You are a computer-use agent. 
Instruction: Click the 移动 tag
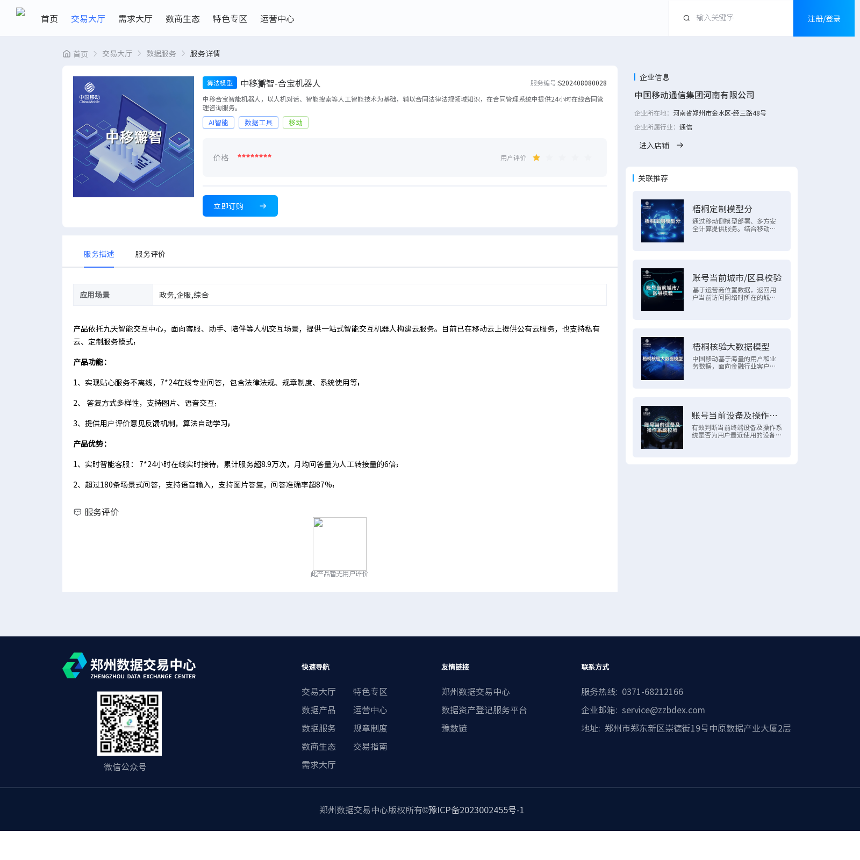296,123
